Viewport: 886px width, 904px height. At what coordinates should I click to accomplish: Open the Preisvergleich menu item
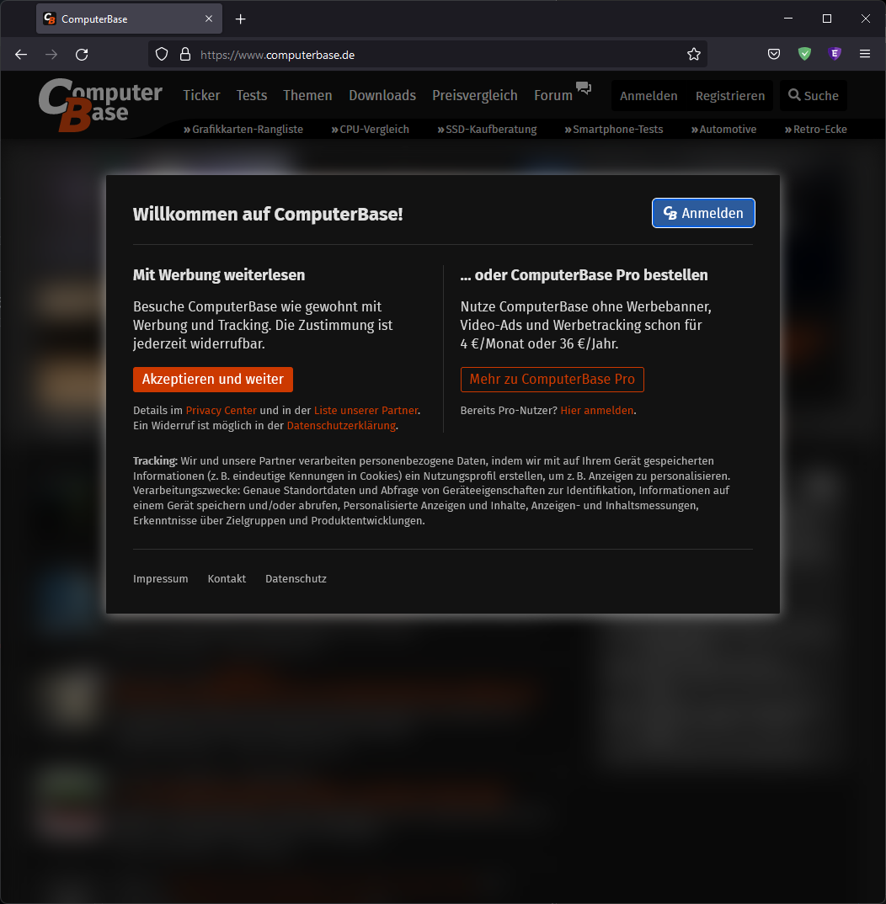[474, 95]
